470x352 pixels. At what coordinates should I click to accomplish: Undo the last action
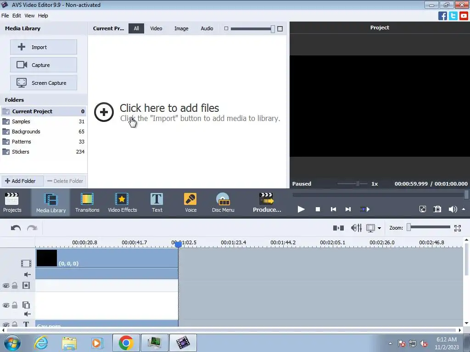click(x=16, y=228)
